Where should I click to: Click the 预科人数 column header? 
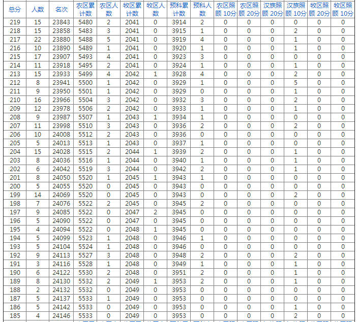click(x=202, y=9)
